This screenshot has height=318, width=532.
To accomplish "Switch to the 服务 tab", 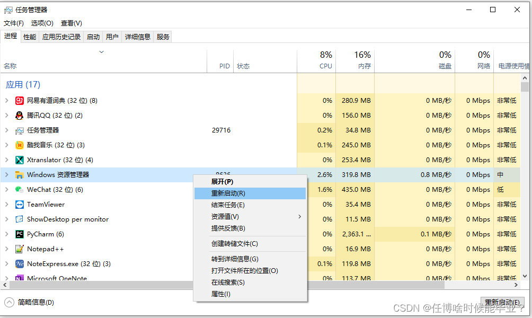I will tap(163, 37).
